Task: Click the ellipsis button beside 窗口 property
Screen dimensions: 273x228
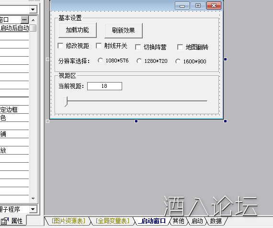Action: pos(24,20)
